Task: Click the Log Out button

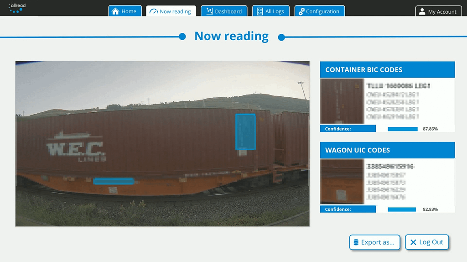Action: (427, 242)
